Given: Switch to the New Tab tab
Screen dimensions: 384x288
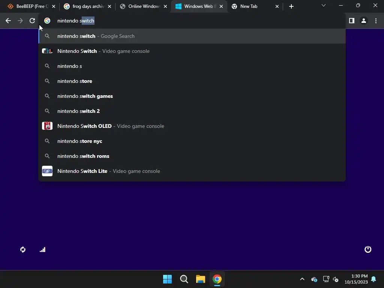Looking at the screenshot, I should tap(255, 6).
